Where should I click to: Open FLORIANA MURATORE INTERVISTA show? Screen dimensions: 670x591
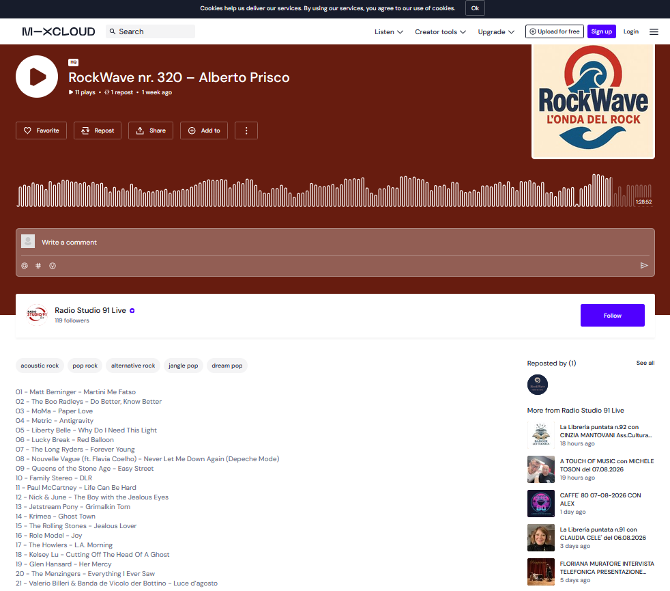pyautogui.click(x=607, y=568)
